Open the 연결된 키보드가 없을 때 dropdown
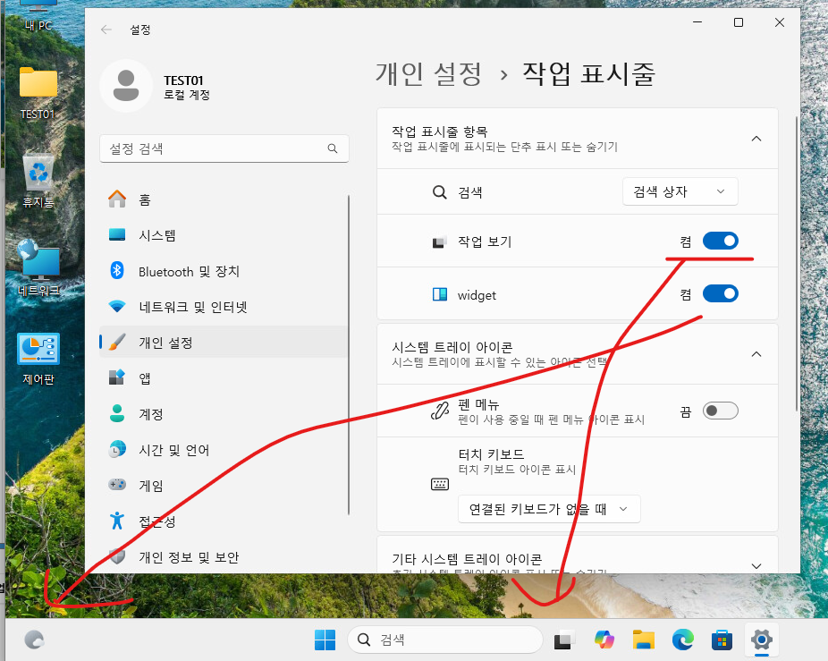 (549, 509)
